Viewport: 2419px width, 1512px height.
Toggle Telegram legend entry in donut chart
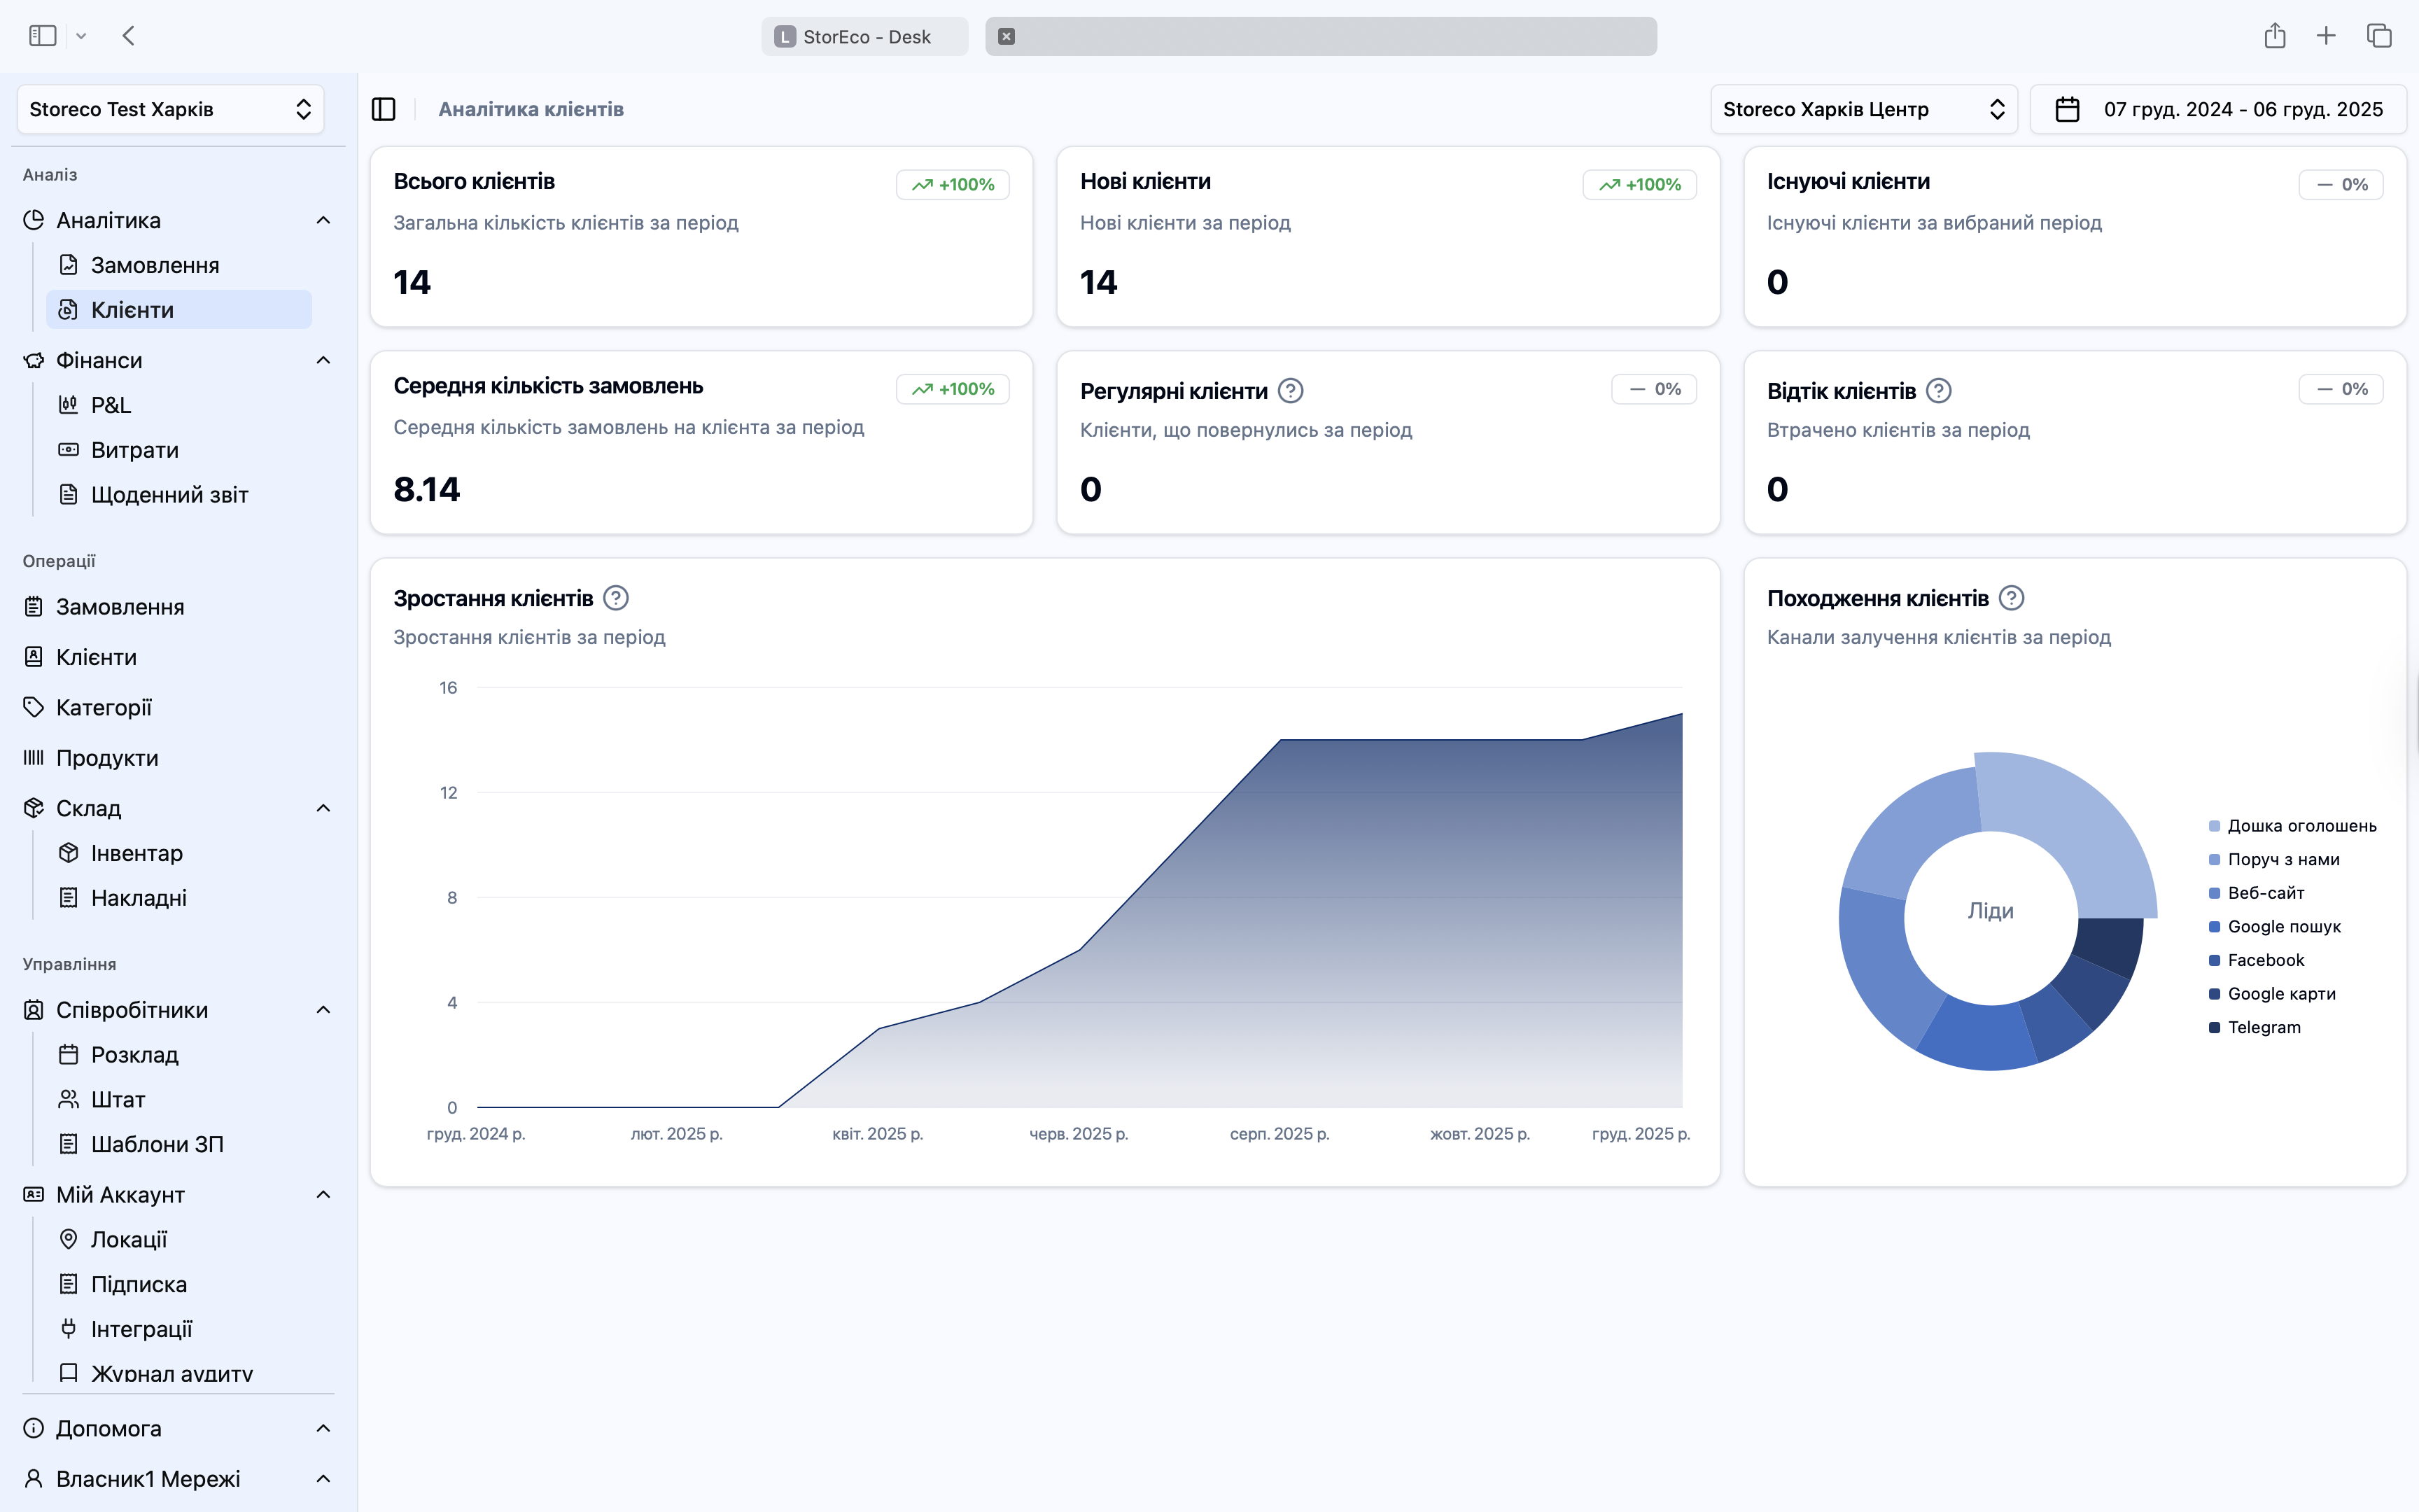tap(2263, 1027)
